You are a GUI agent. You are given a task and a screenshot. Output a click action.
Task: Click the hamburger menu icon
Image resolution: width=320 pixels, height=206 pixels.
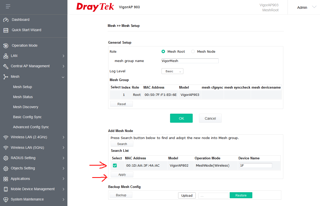pos(8,7)
